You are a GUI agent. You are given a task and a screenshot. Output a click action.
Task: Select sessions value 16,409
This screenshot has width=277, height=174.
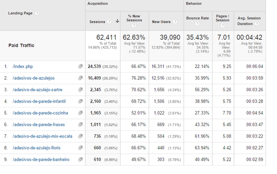94,78
